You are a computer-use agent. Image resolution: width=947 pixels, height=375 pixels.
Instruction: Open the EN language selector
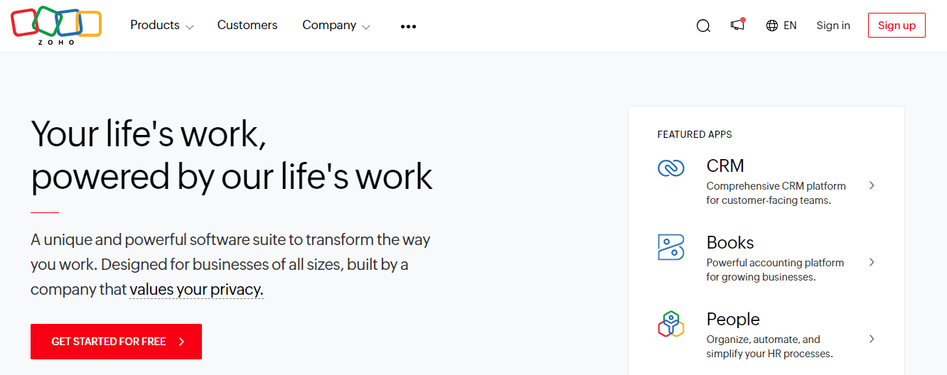pos(790,26)
